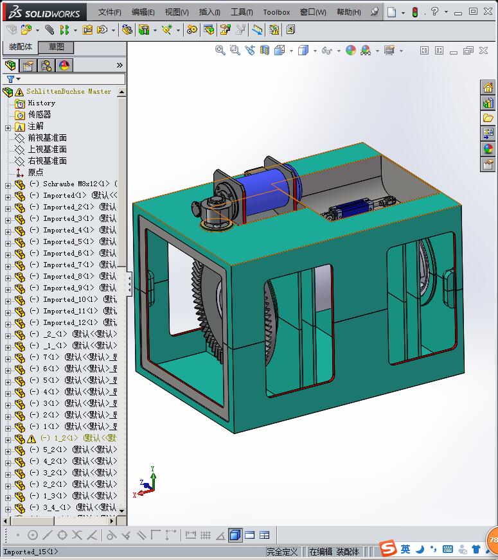The image size is (498, 560).
Task: Click New Motion Study gears icon
Action: 192,30
